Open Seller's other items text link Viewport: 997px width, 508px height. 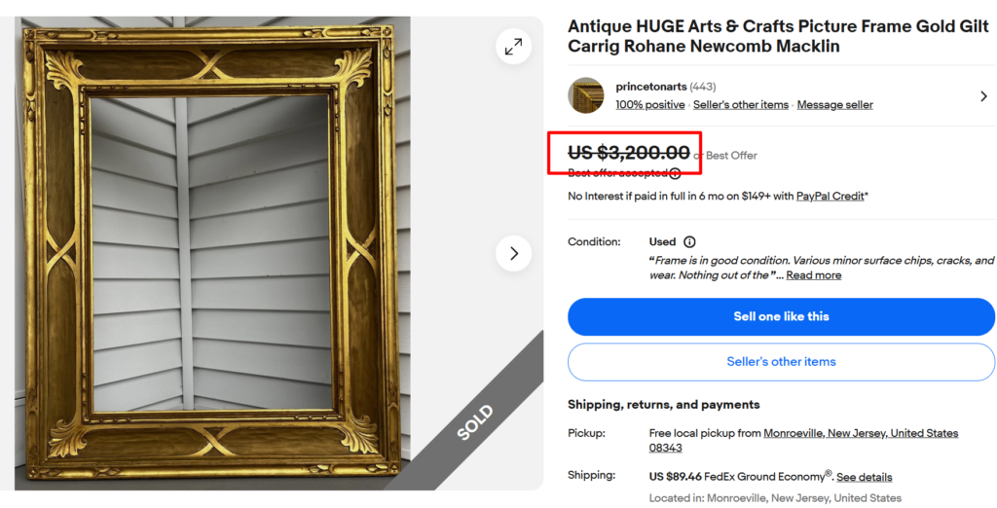[741, 105]
